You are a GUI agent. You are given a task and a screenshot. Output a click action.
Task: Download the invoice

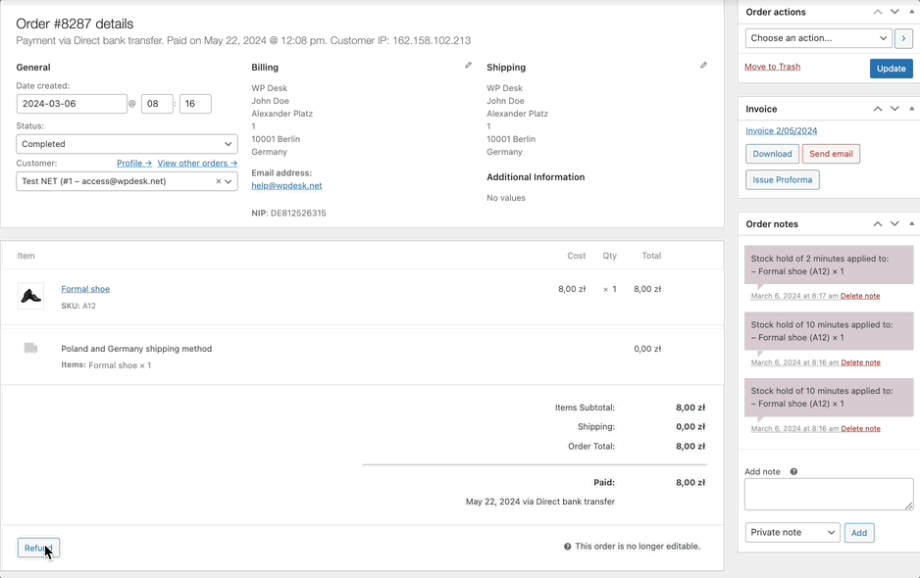click(x=772, y=154)
